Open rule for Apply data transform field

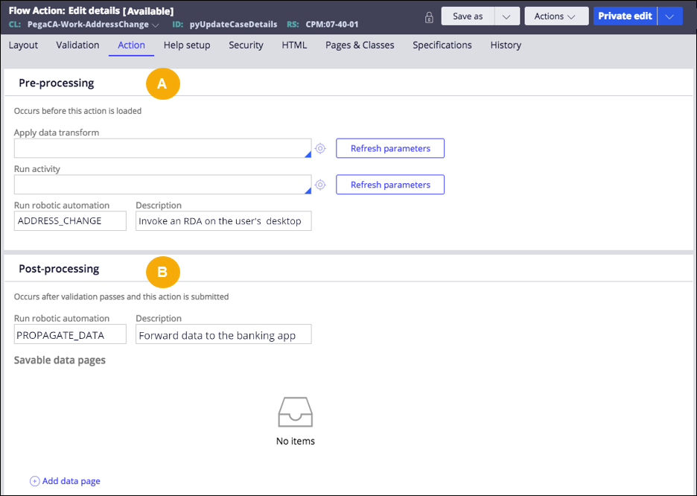[320, 148]
